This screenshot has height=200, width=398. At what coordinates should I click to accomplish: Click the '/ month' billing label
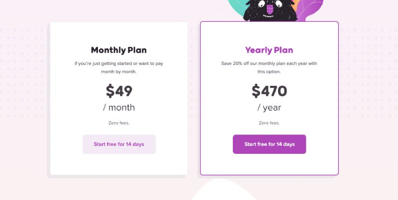coord(119,107)
